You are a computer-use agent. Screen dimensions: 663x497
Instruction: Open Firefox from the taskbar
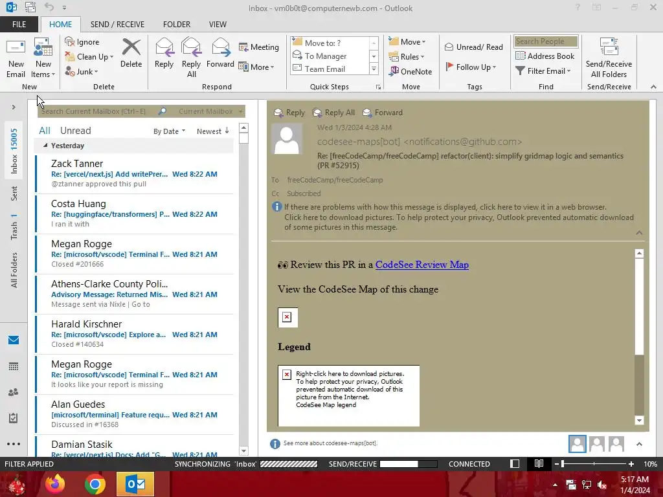[55, 484]
